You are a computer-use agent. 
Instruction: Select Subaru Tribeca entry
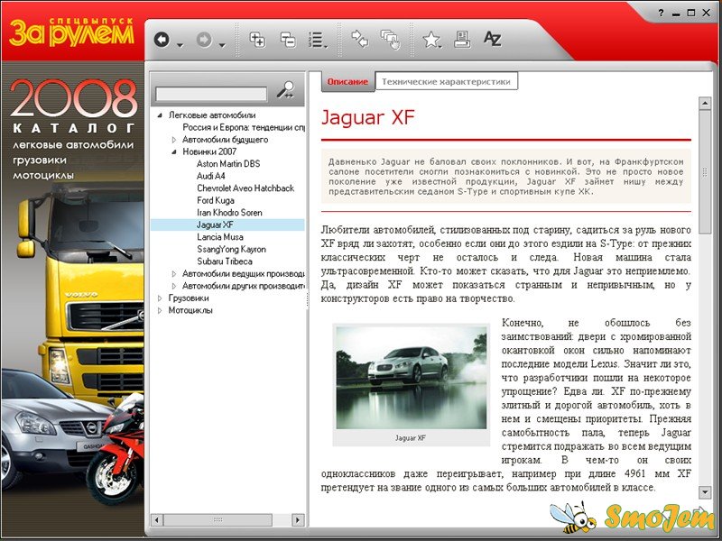click(225, 261)
